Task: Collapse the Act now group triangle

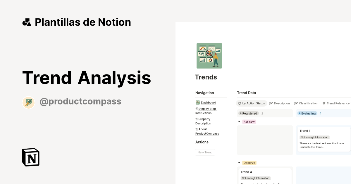Action: (x=239, y=121)
